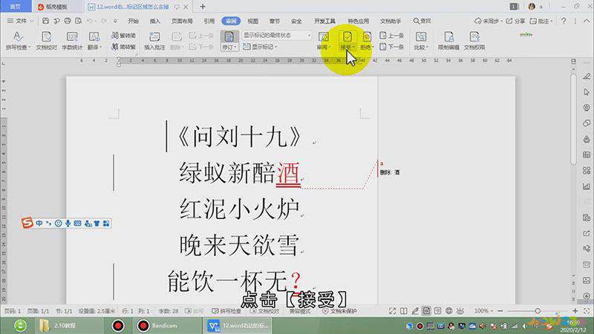Click the 分享 share button

click(515, 21)
